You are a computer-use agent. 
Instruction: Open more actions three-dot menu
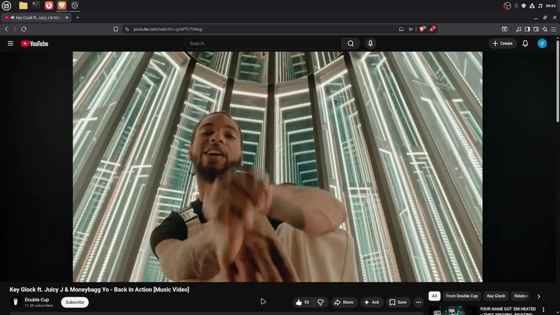click(419, 302)
